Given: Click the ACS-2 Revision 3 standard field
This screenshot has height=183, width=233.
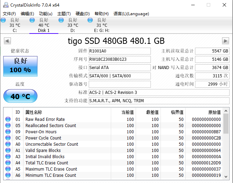Looking at the screenshot, I should (x=159, y=93).
